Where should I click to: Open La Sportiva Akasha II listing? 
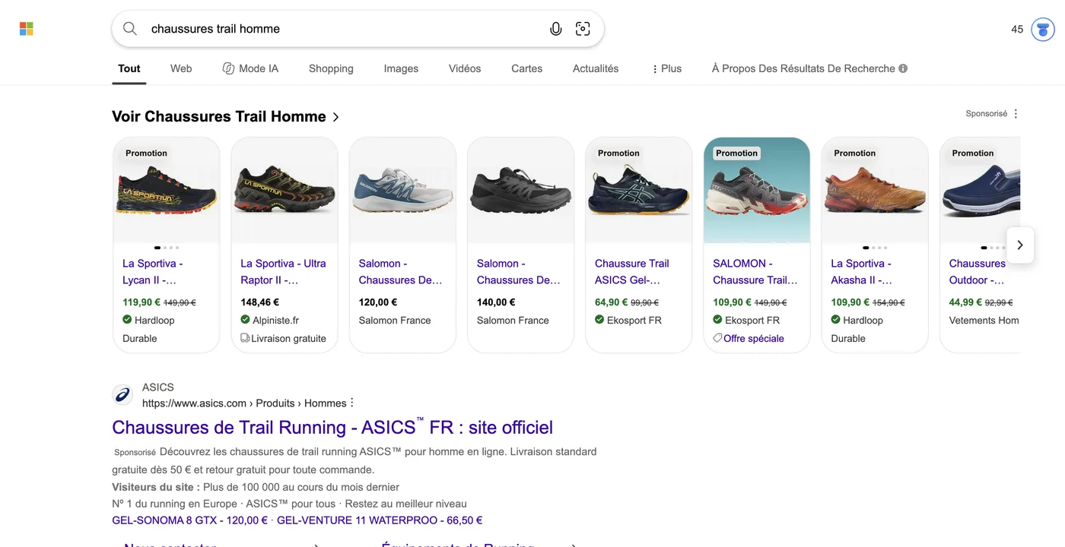point(861,272)
